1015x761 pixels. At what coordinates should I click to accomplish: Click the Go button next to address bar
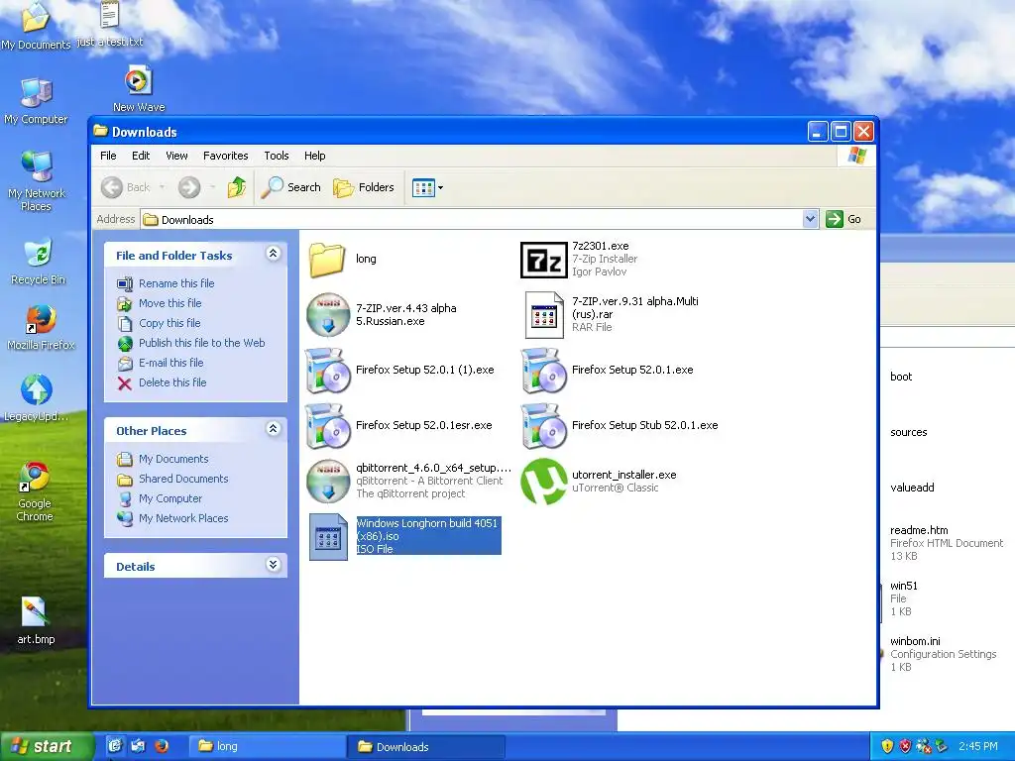pos(844,219)
